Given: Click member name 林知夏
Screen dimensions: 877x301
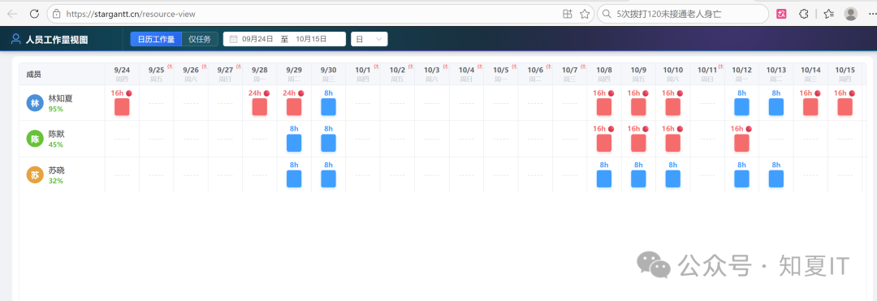Looking at the screenshot, I should (60, 98).
